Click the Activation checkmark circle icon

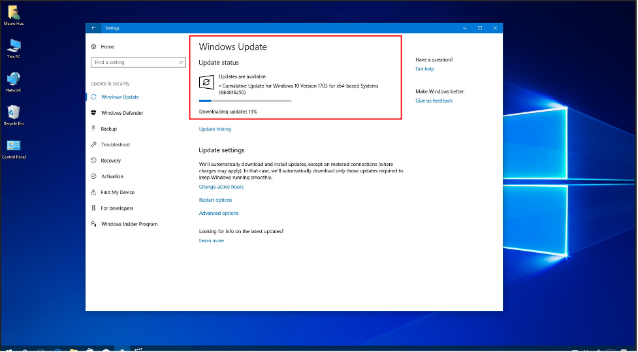point(93,176)
